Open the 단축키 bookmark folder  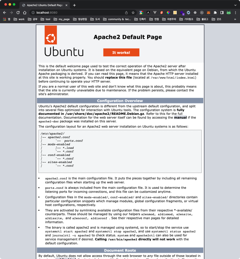pos(140,19)
